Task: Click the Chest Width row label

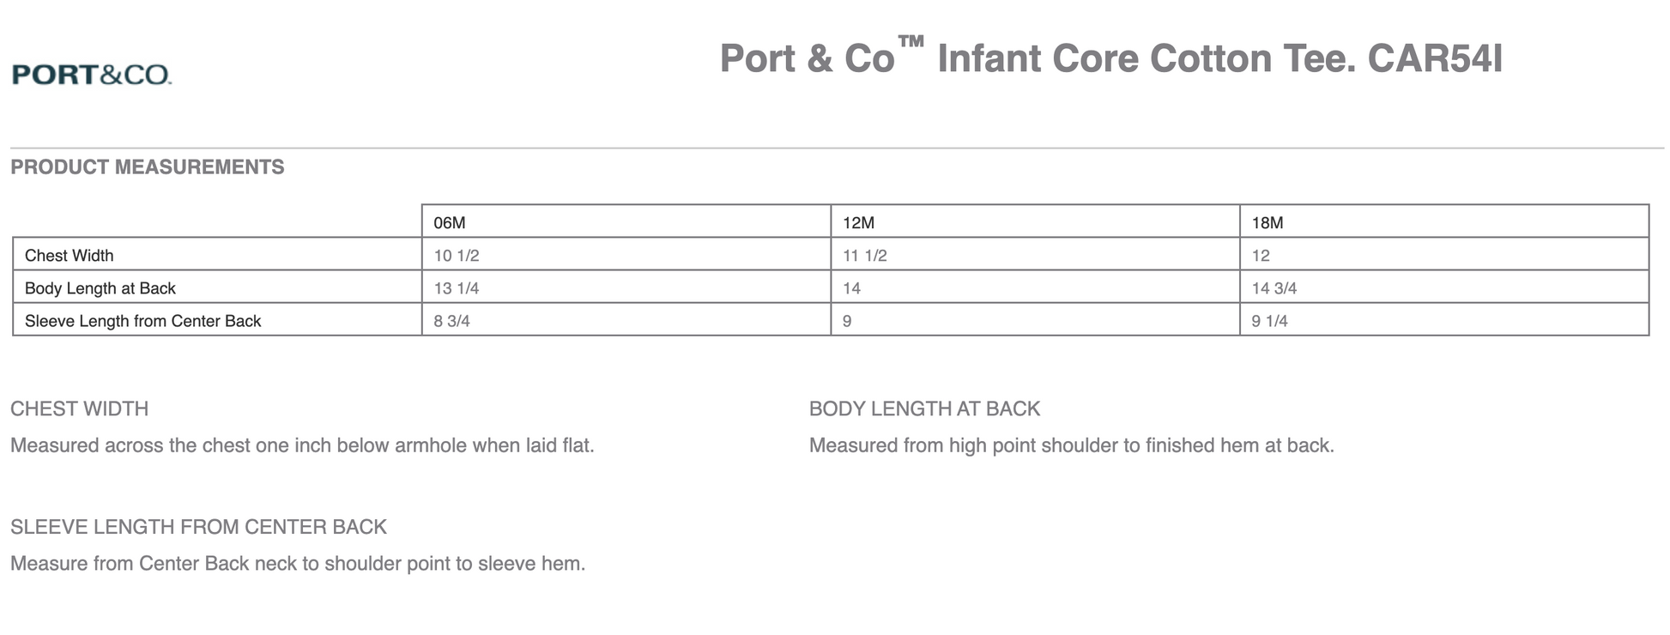Action: 70,256
